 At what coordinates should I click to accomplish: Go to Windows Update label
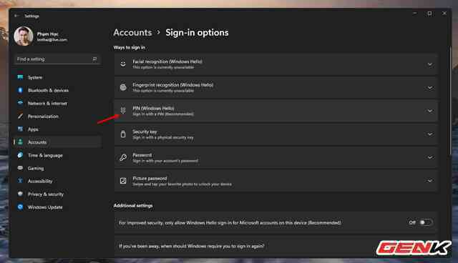pyautogui.click(x=45, y=207)
